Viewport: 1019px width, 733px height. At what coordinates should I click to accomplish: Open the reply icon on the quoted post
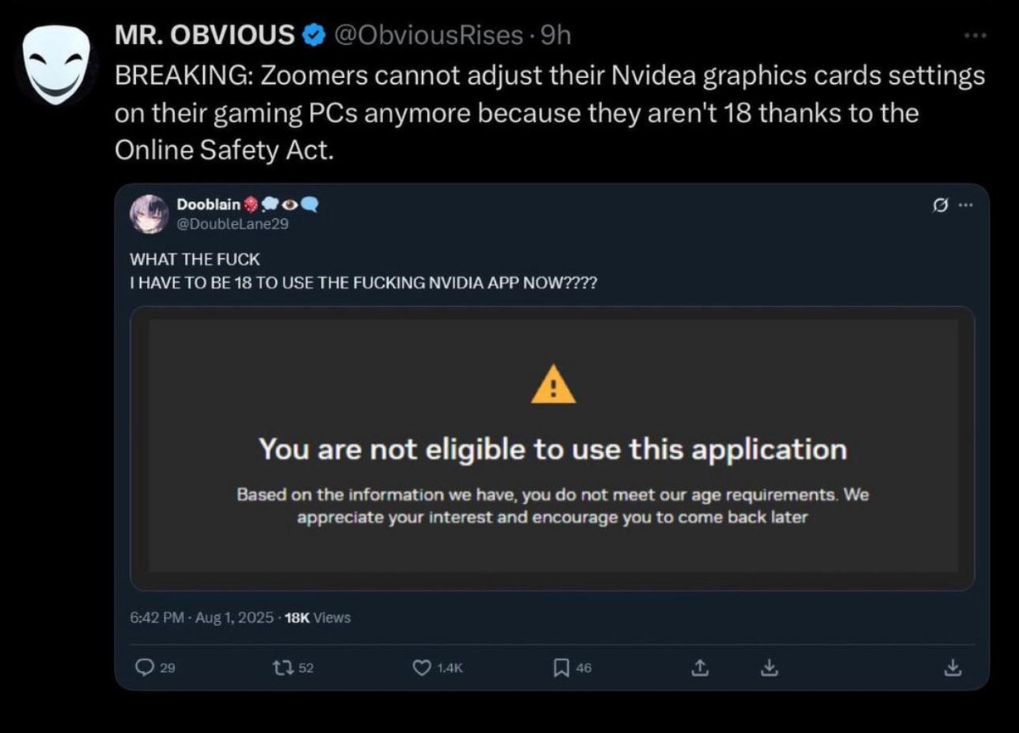(144, 669)
